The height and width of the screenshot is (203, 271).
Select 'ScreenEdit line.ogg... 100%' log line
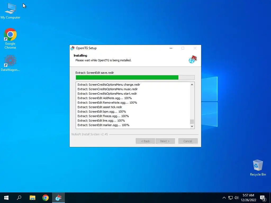point(101,121)
